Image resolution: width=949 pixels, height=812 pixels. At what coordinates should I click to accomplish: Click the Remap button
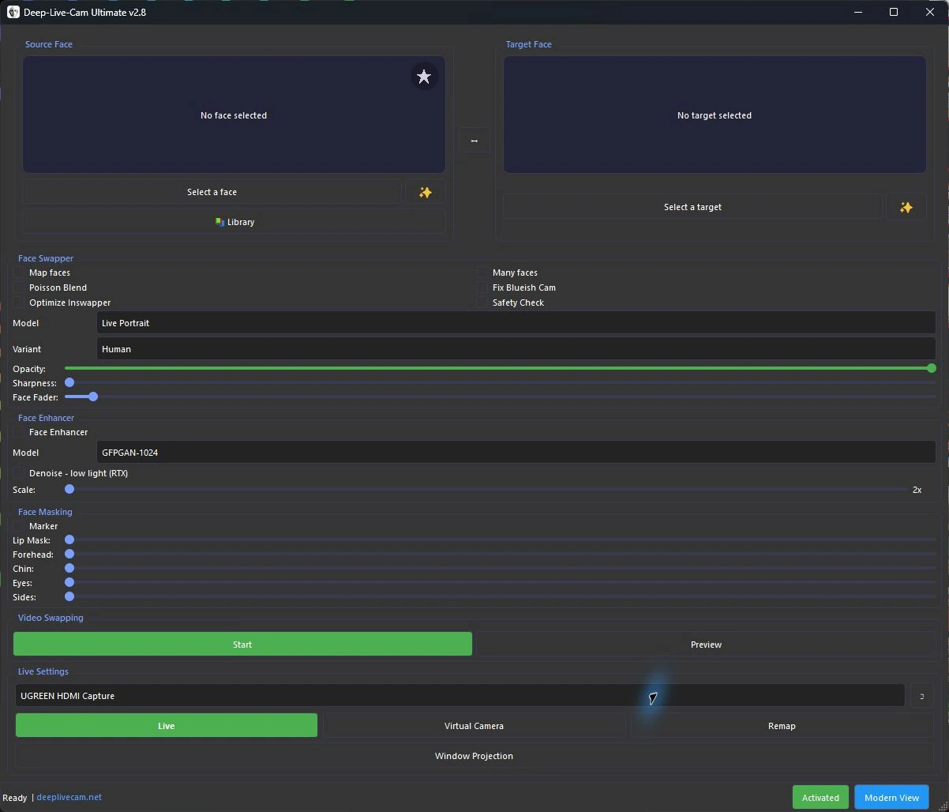tap(782, 726)
